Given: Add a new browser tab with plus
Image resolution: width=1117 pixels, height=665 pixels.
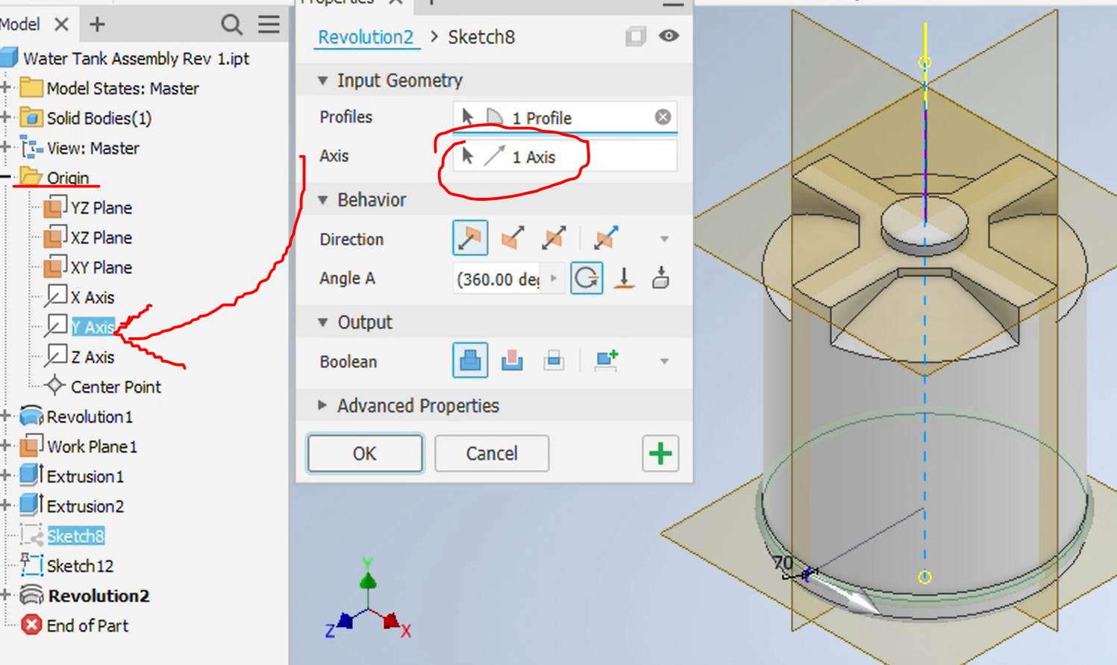Looking at the screenshot, I should pyautogui.click(x=97, y=25).
